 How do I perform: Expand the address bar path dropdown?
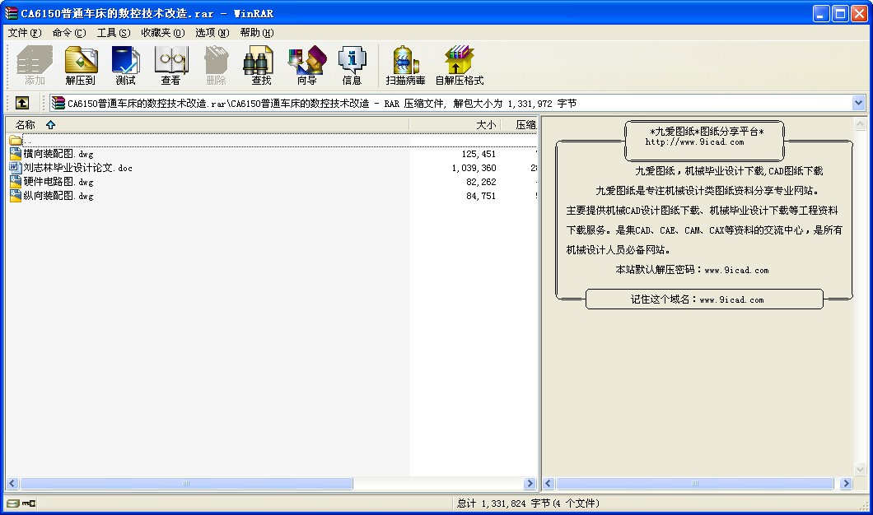click(858, 103)
